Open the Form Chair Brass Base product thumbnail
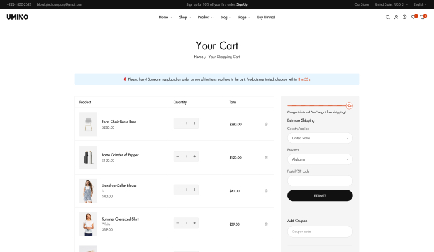Viewport: 434px width, 252px height. [x=88, y=124]
